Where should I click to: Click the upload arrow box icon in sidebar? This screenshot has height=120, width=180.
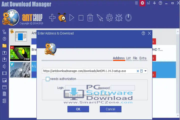pyautogui.click(x=4, y=53)
